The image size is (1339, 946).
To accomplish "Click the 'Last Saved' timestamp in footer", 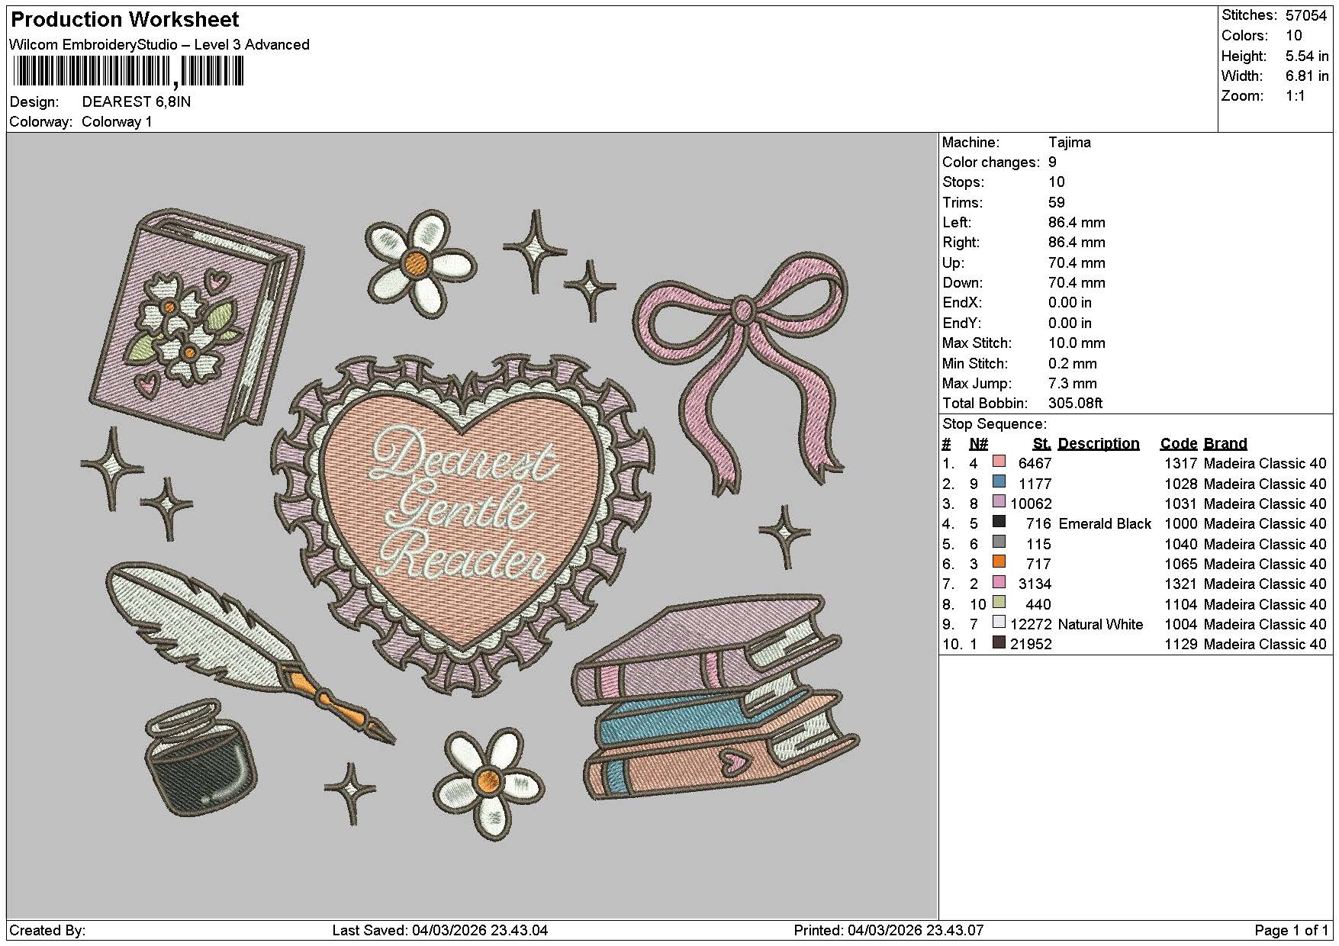I will [440, 931].
